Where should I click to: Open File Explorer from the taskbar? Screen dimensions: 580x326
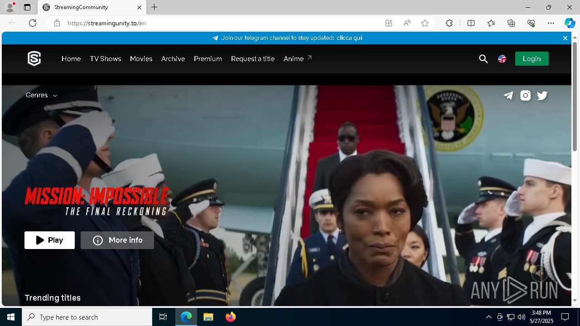pyautogui.click(x=208, y=317)
